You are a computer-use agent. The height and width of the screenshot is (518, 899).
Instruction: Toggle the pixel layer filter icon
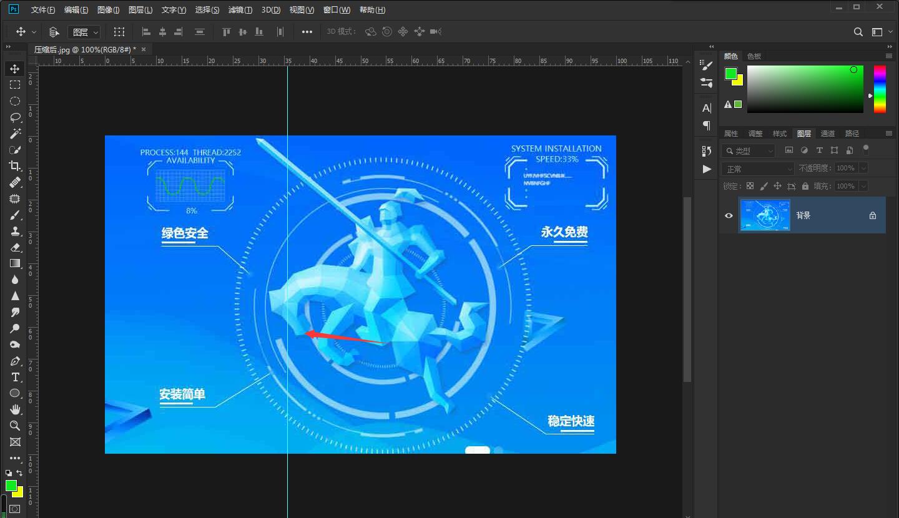(789, 150)
